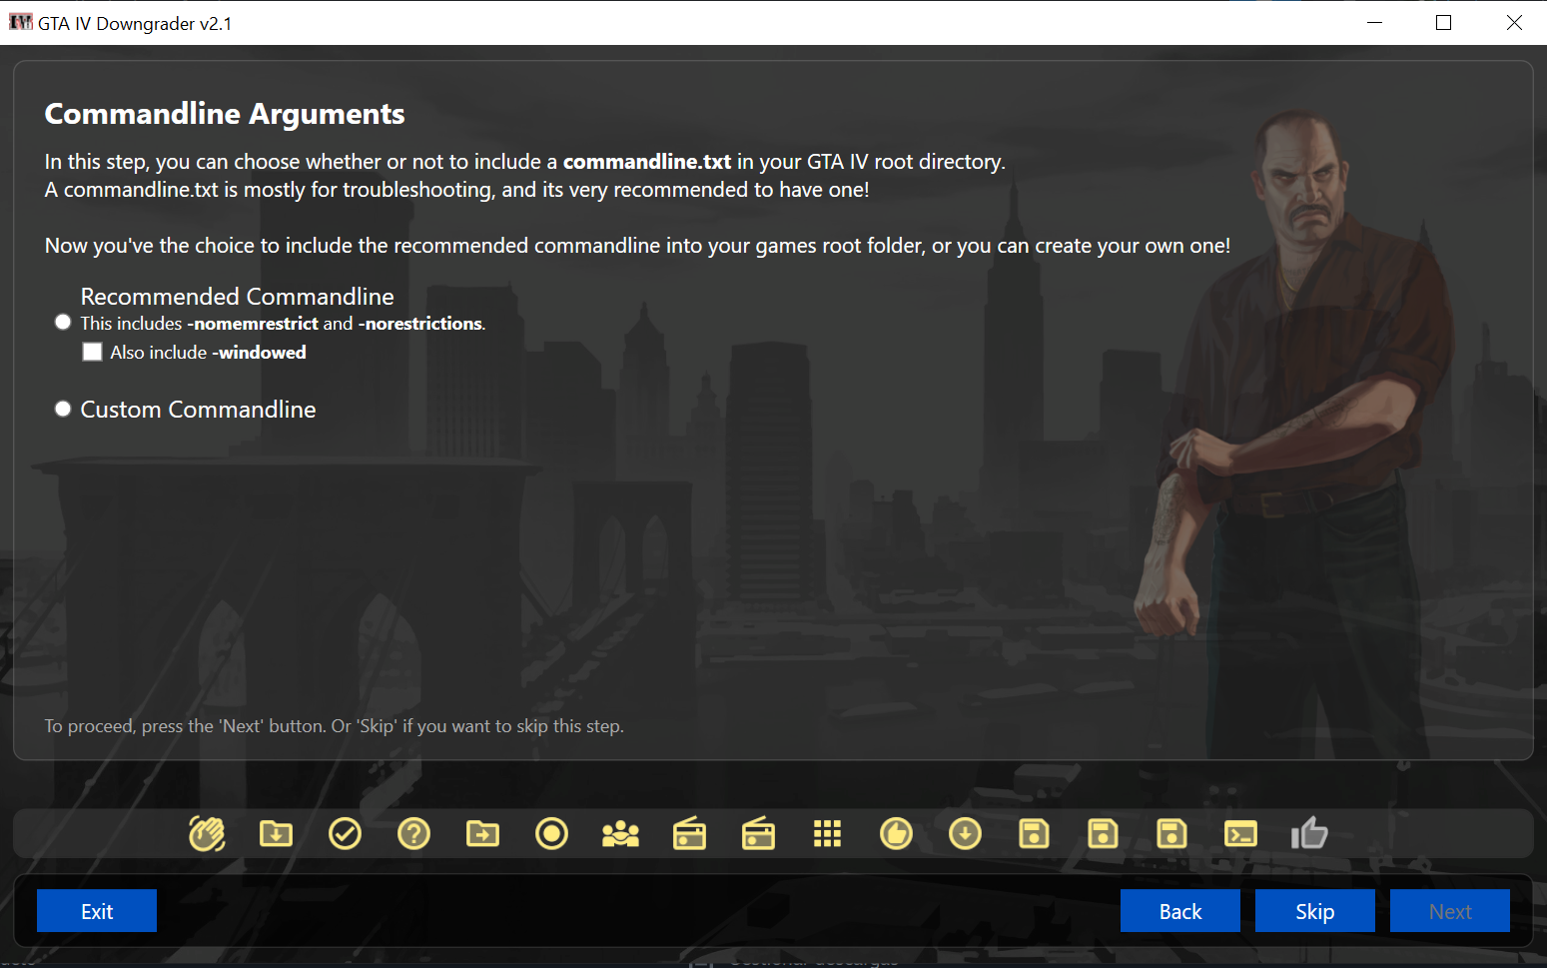Click the 'Recommended Commandline' label
Viewport: 1547px width, 968px height.
[238, 297]
